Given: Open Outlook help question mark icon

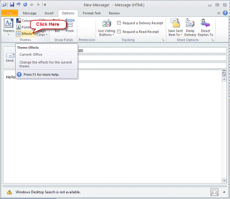Looking at the screenshot, I should 225,13.
